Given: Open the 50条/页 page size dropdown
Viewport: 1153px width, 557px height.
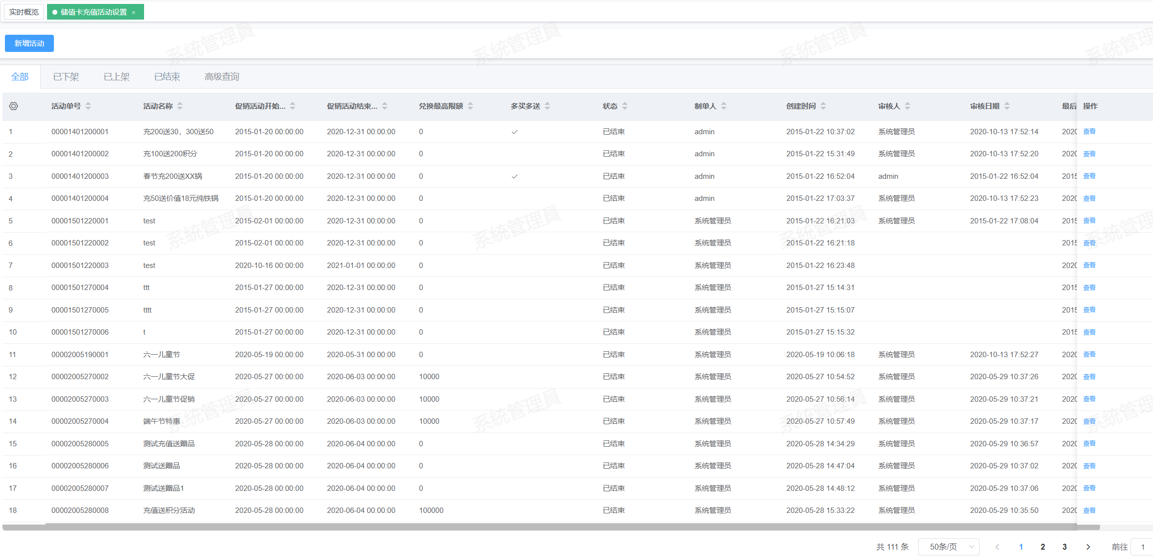Looking at the screenshot, I should coord(948,547).
